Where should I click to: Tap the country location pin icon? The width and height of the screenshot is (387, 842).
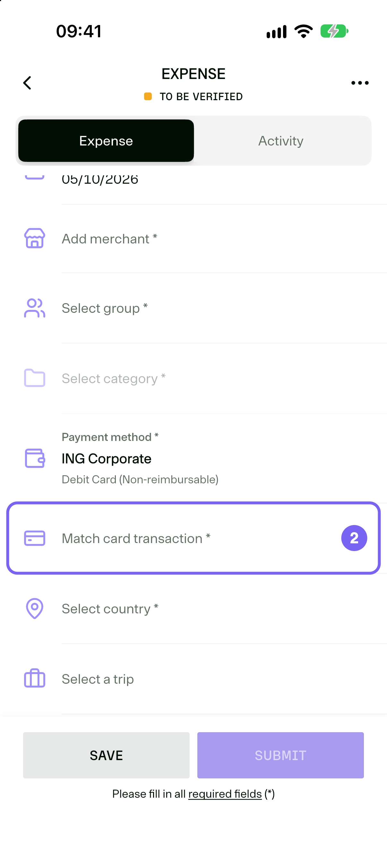(35, 609)
